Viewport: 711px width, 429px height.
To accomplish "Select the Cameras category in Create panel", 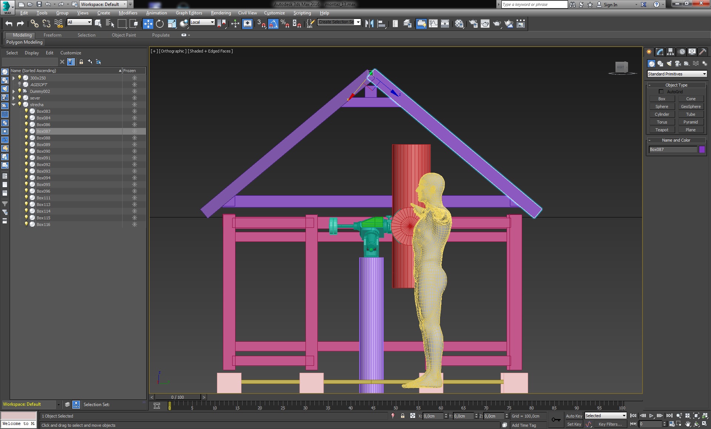I will (x=678, y=64).
